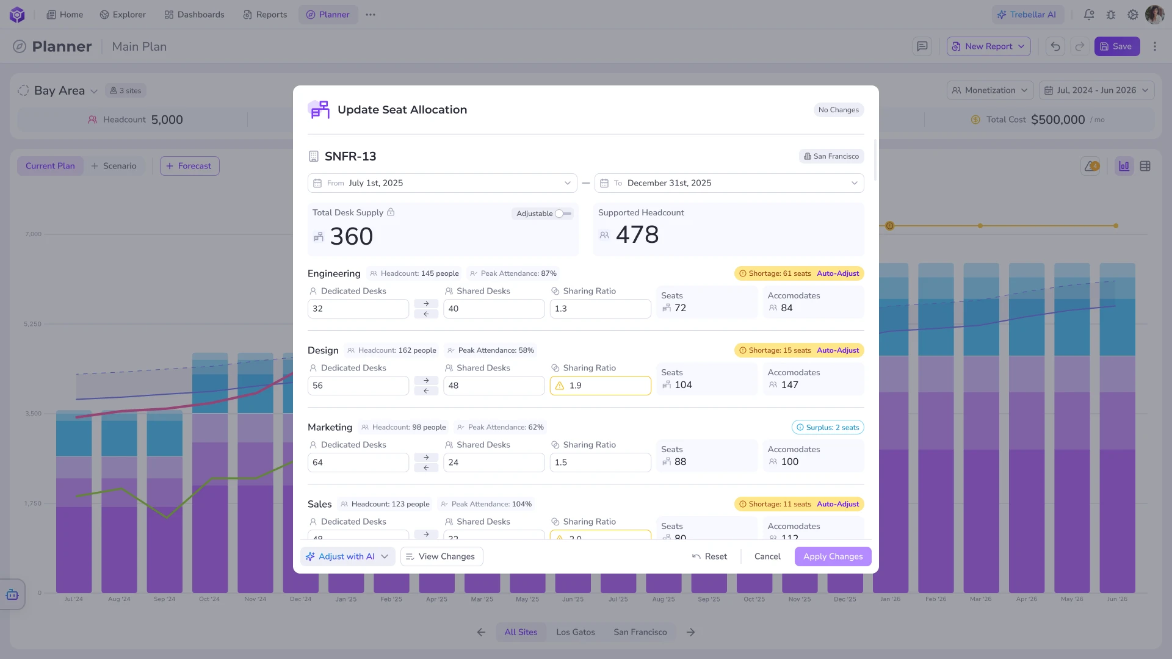This screenshot has height=659, width=1172.
Task: Open the notifications bell icon
Action: click(1089, 15)
